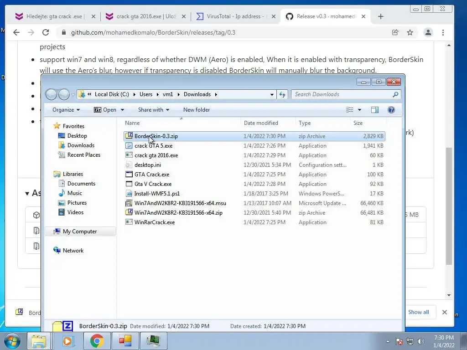
Task: Show hidden tray icons arrow
Action: click(388, 341)
